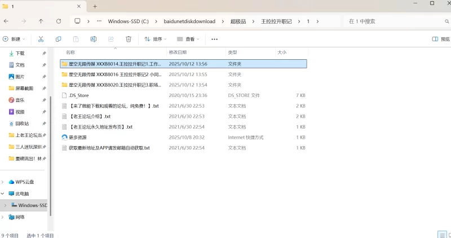Open the 查看 view dropdown

[188, 39]
